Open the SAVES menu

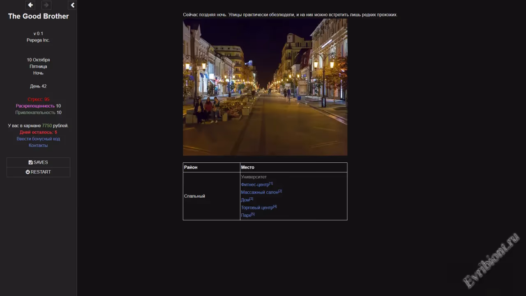tap(38, 162)
